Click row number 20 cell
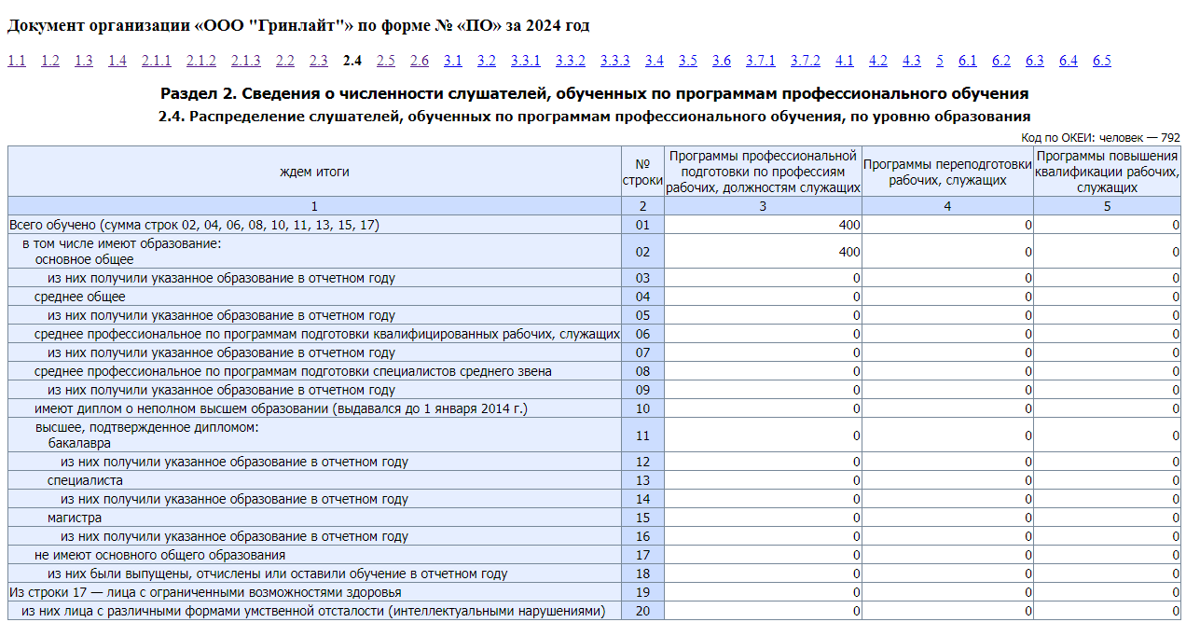The width and height of the screenshot is (1200, 636). coord(642,611)
